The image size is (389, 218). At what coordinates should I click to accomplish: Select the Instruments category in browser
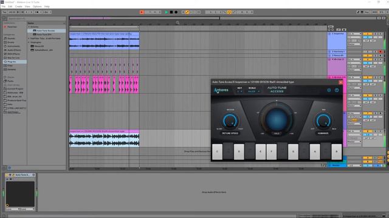click(x=13, y=46)
